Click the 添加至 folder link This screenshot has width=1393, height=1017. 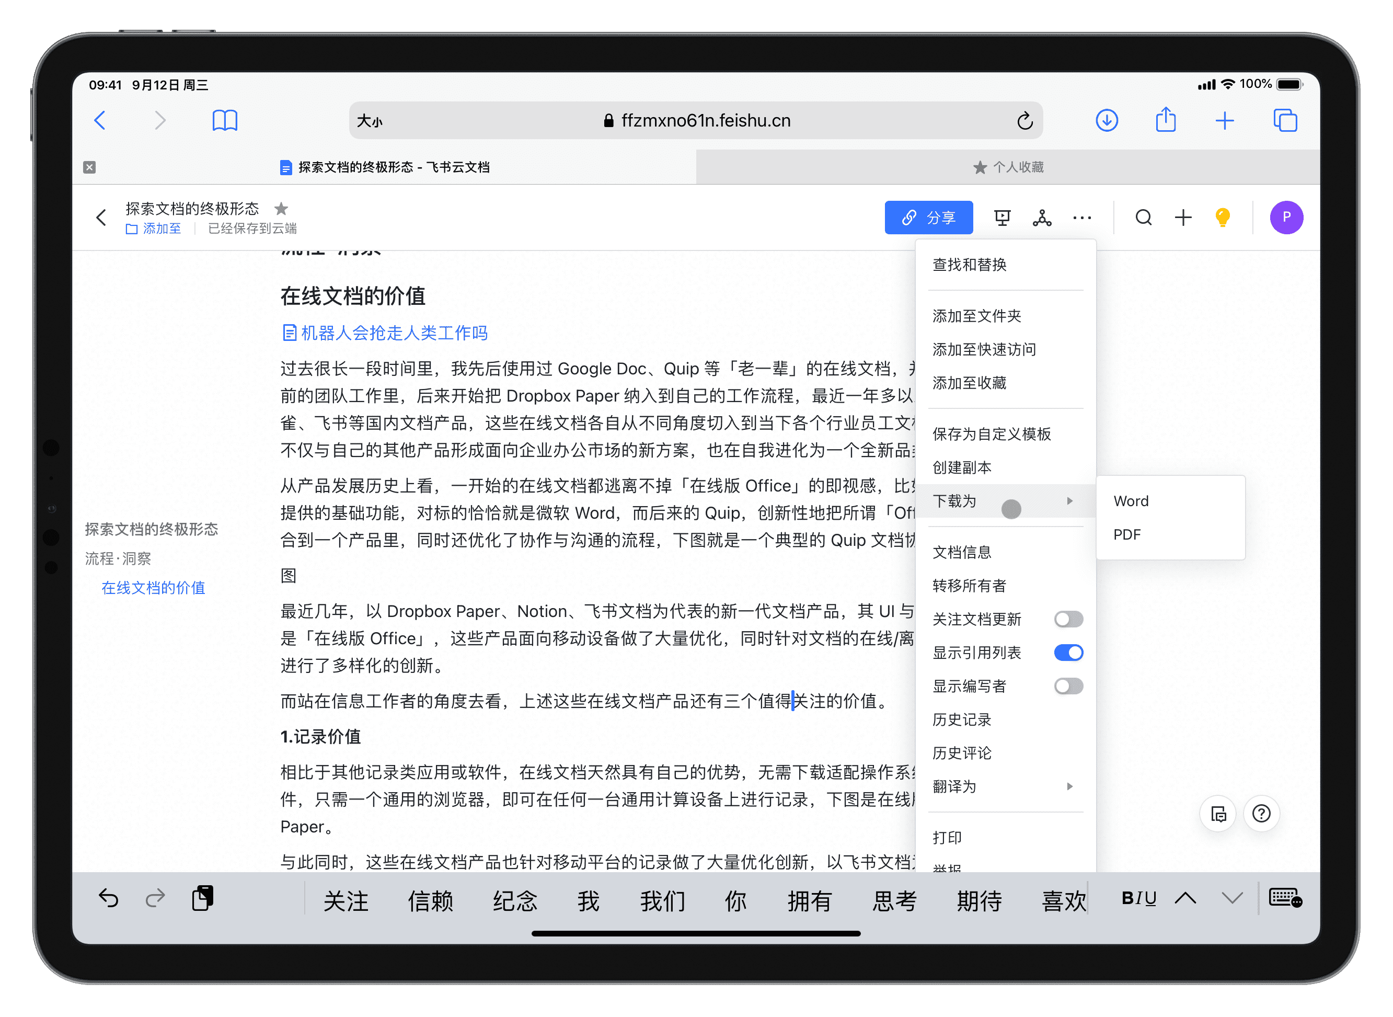[x=153, y=228]
